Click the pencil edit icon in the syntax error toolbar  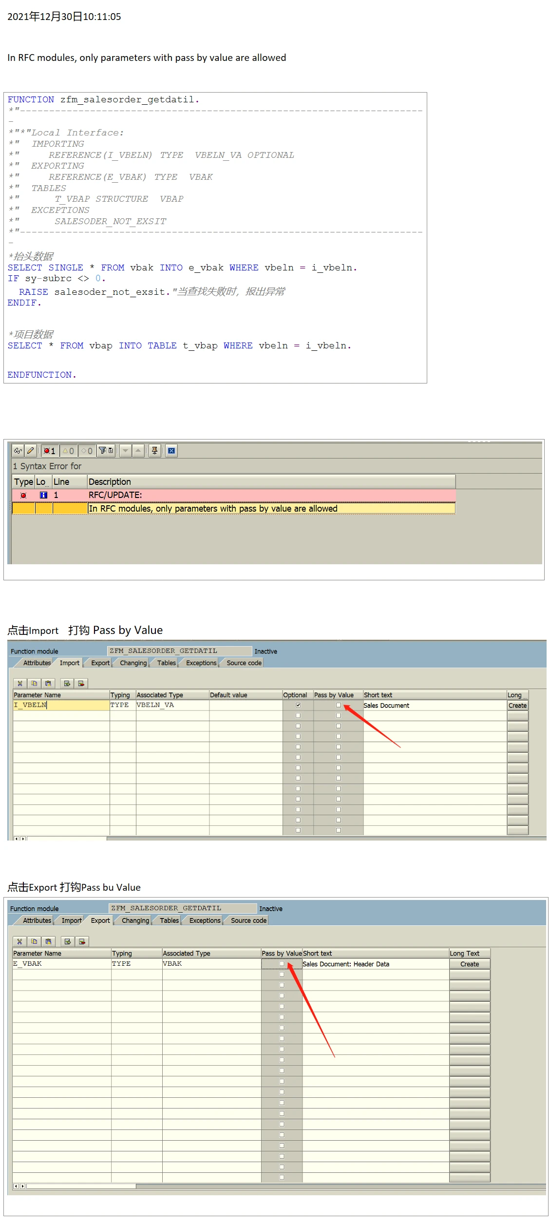[x=30, y=451]
